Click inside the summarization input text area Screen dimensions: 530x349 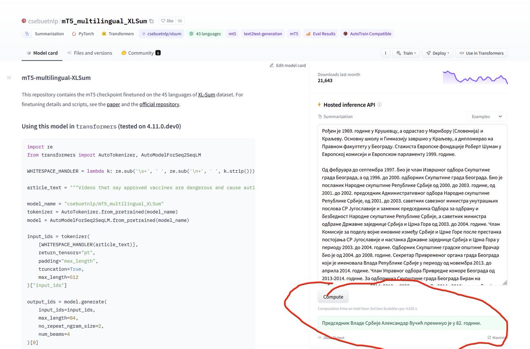[412, 205]
